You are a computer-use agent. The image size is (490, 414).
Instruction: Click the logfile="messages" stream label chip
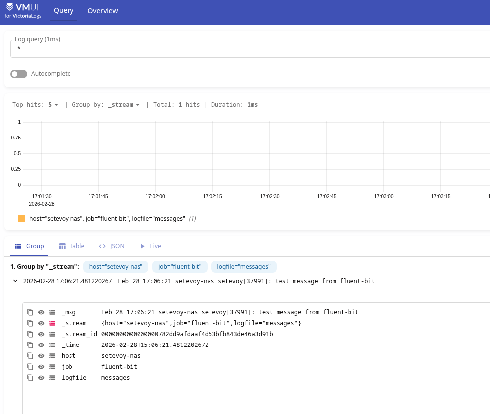(x=244, y=267)
